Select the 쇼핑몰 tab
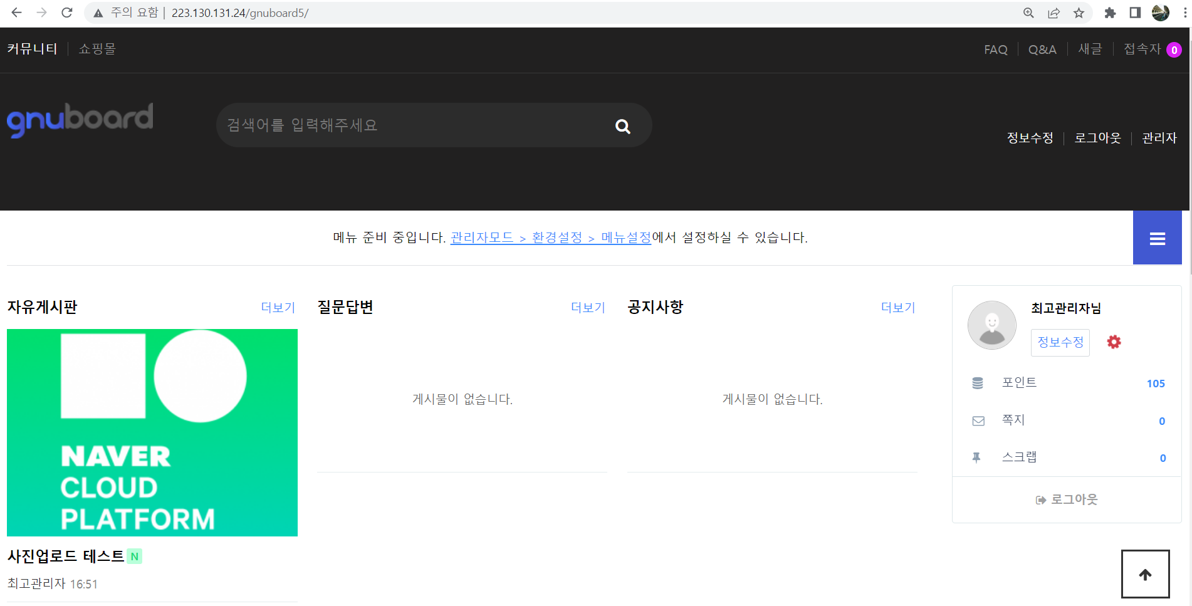Image resolution: width=1192 pixels, height=606 pixels. click(97, 49)
